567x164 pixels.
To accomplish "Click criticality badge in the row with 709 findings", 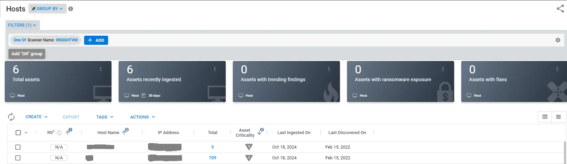I will 249,158.
